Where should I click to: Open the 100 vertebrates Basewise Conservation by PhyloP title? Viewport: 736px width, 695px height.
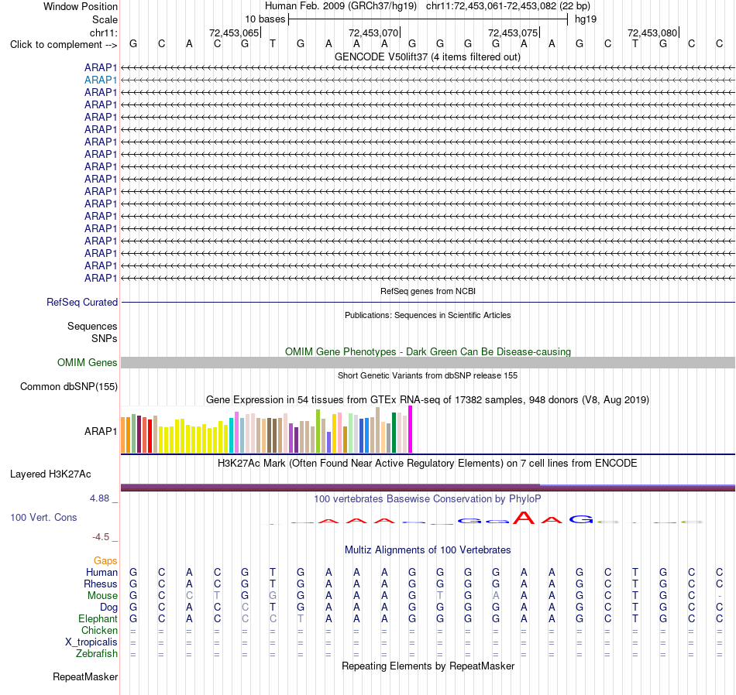(428, 499)
